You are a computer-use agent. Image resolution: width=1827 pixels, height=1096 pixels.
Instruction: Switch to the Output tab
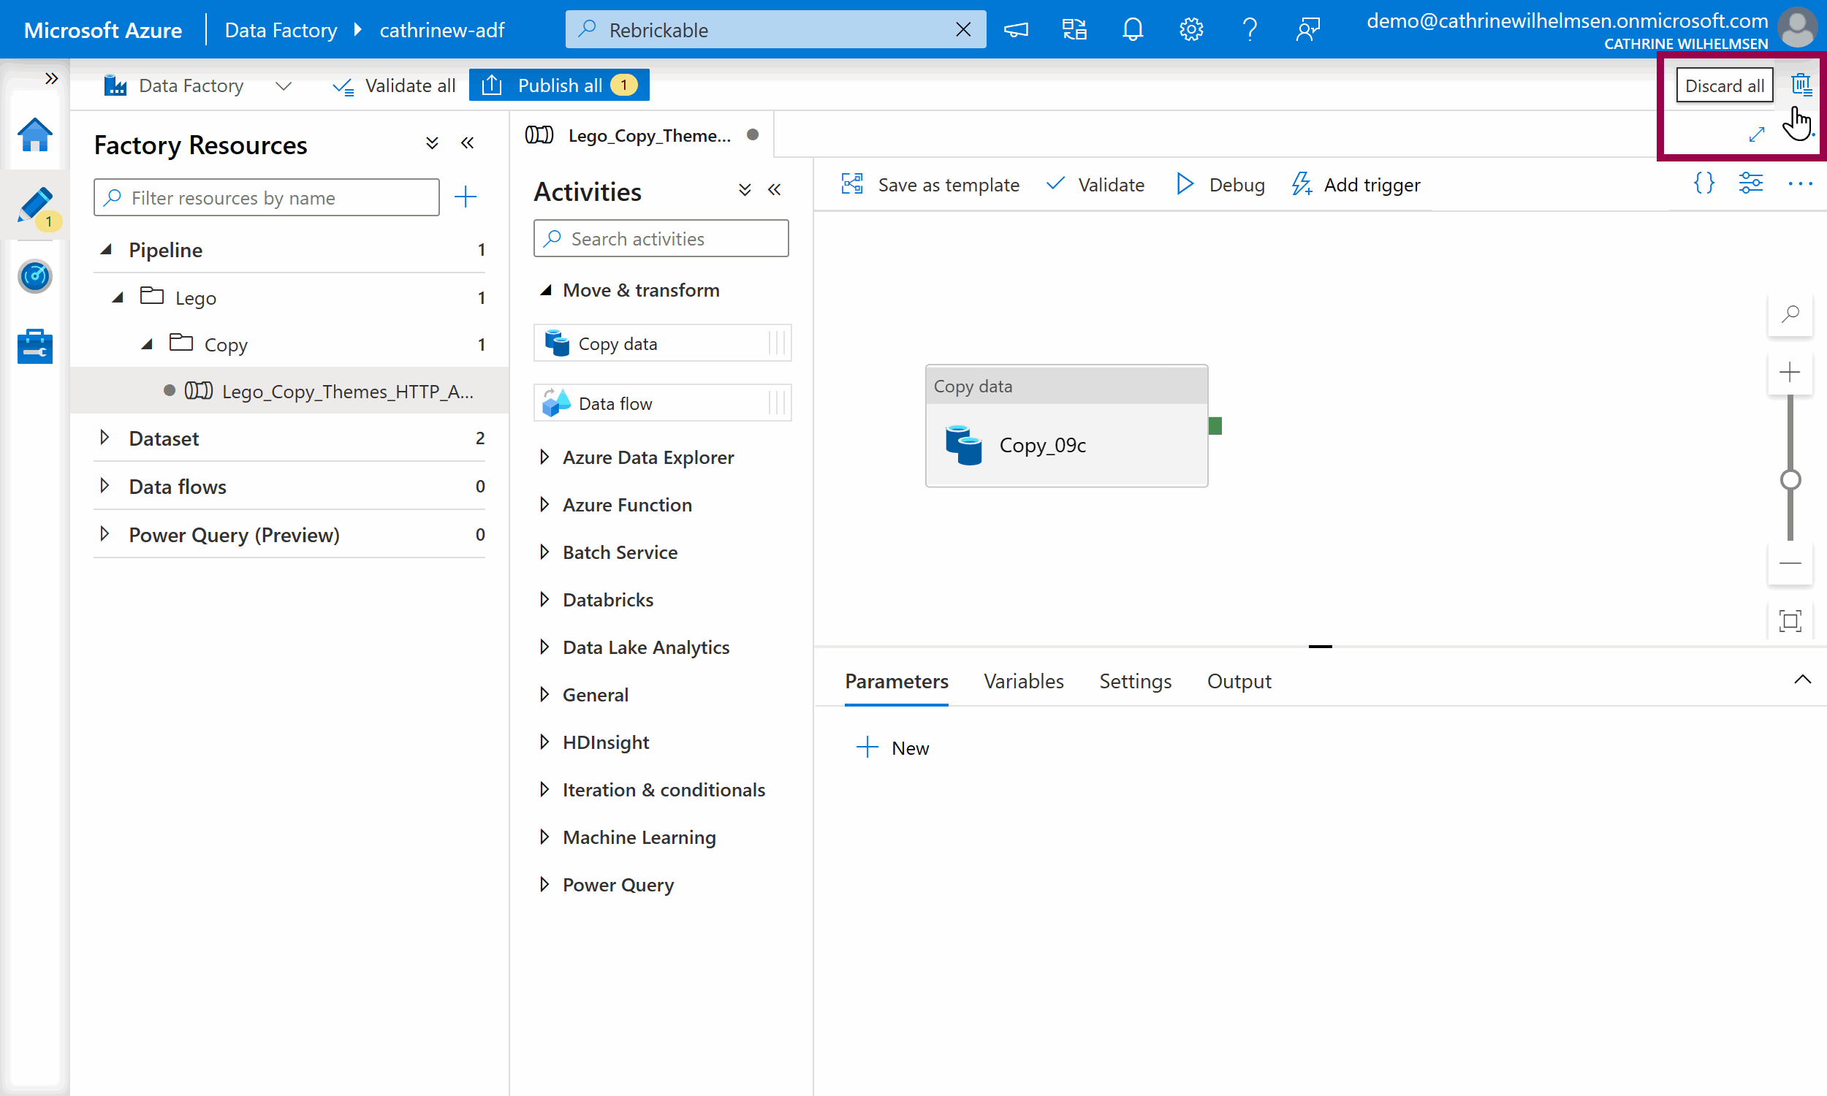[1239, 681]
